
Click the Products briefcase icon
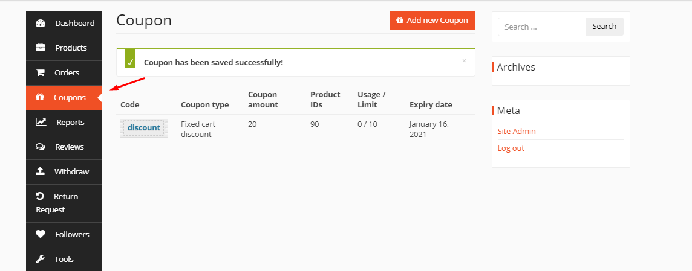(x=41, y=48)
